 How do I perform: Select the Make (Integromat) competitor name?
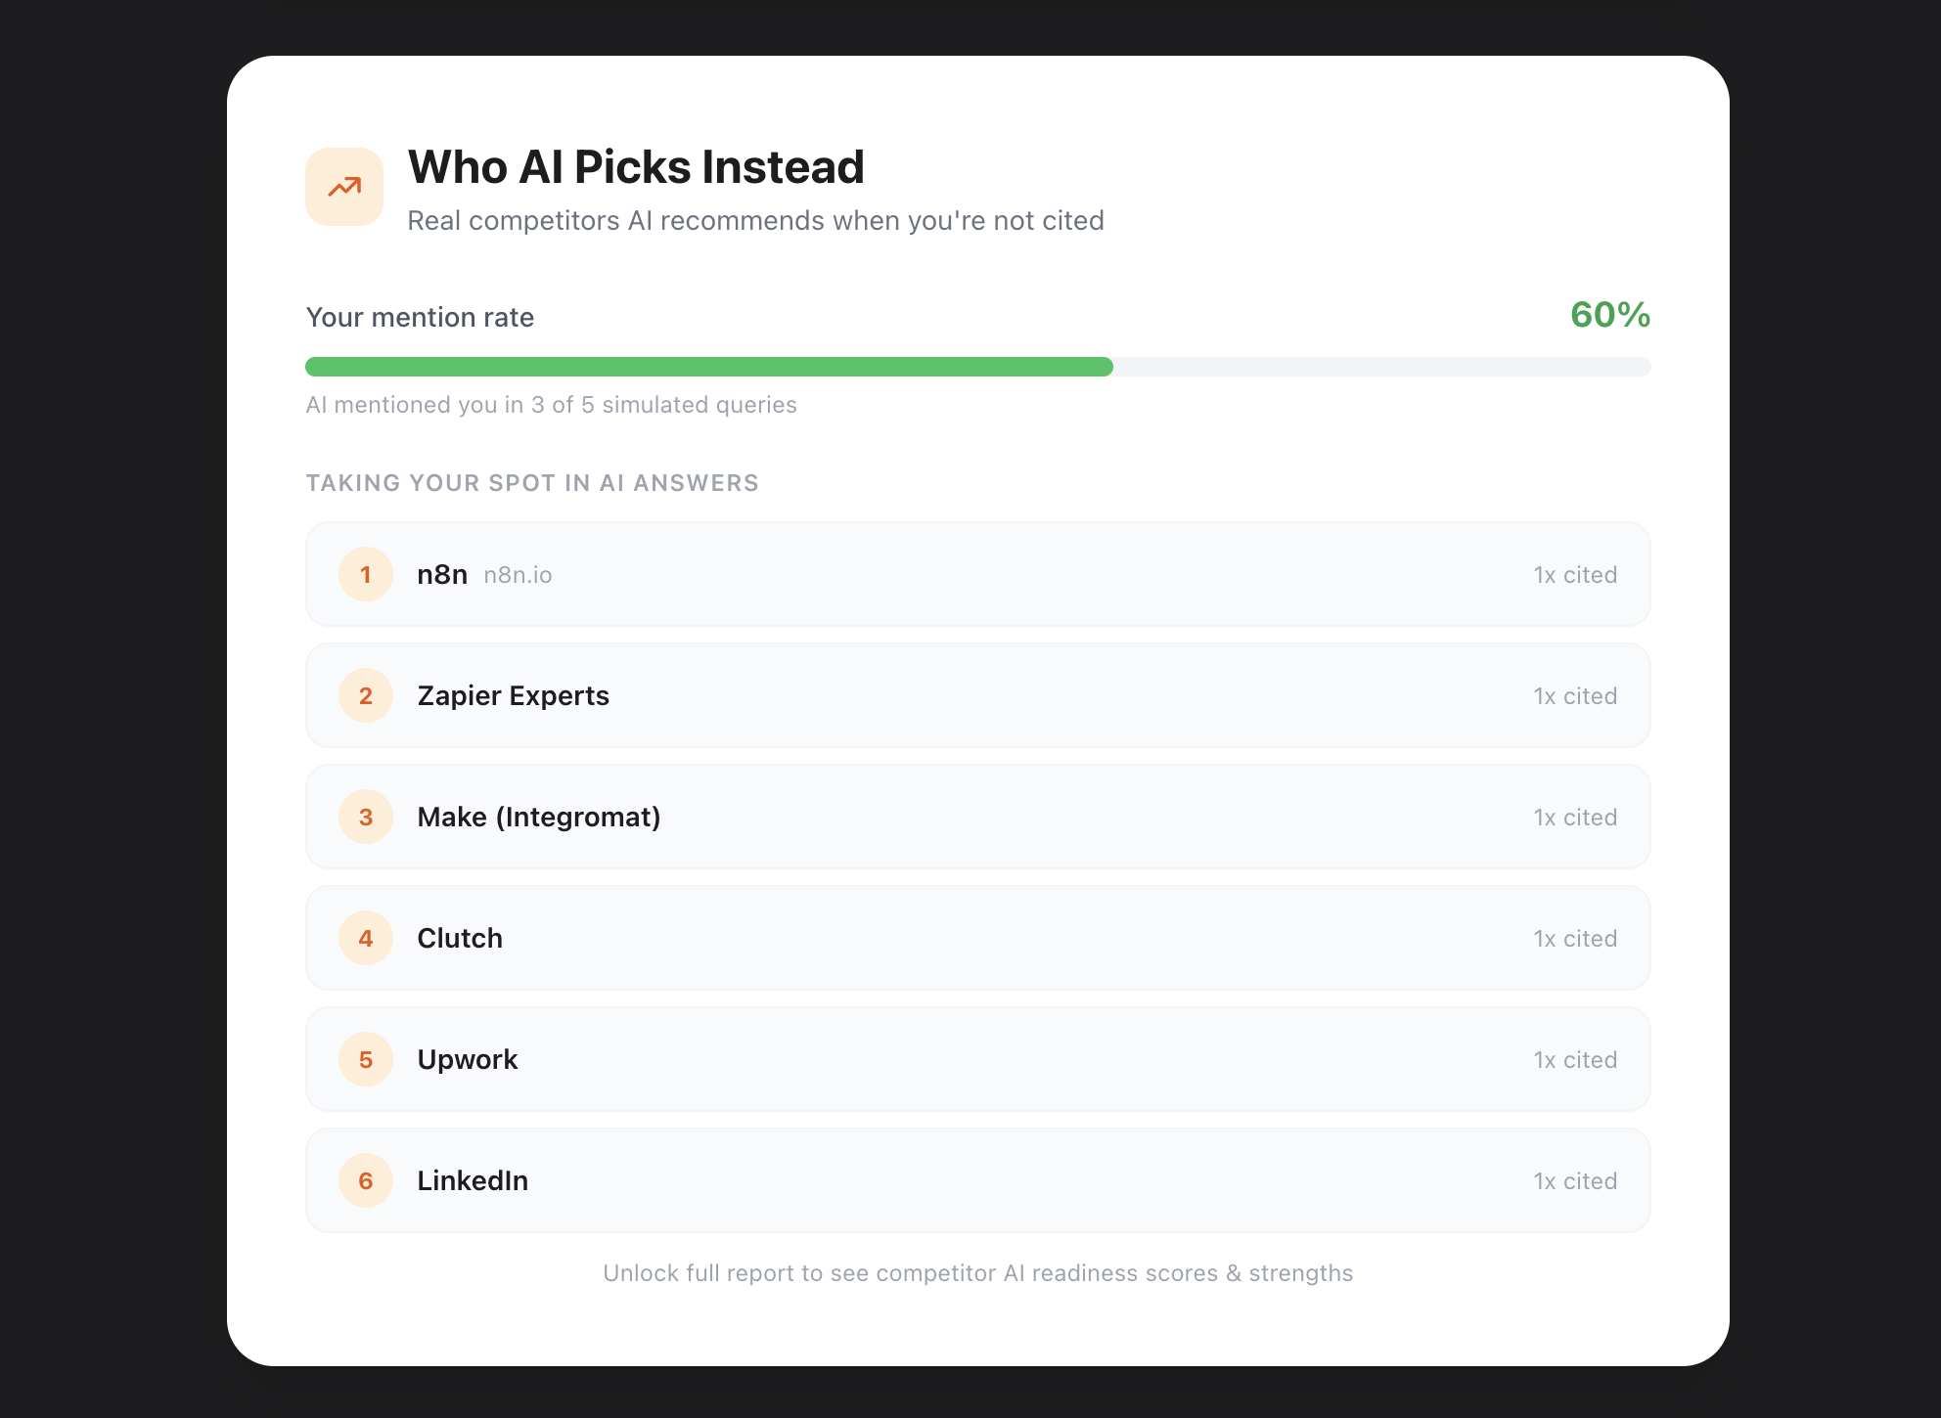pos(538,817)
